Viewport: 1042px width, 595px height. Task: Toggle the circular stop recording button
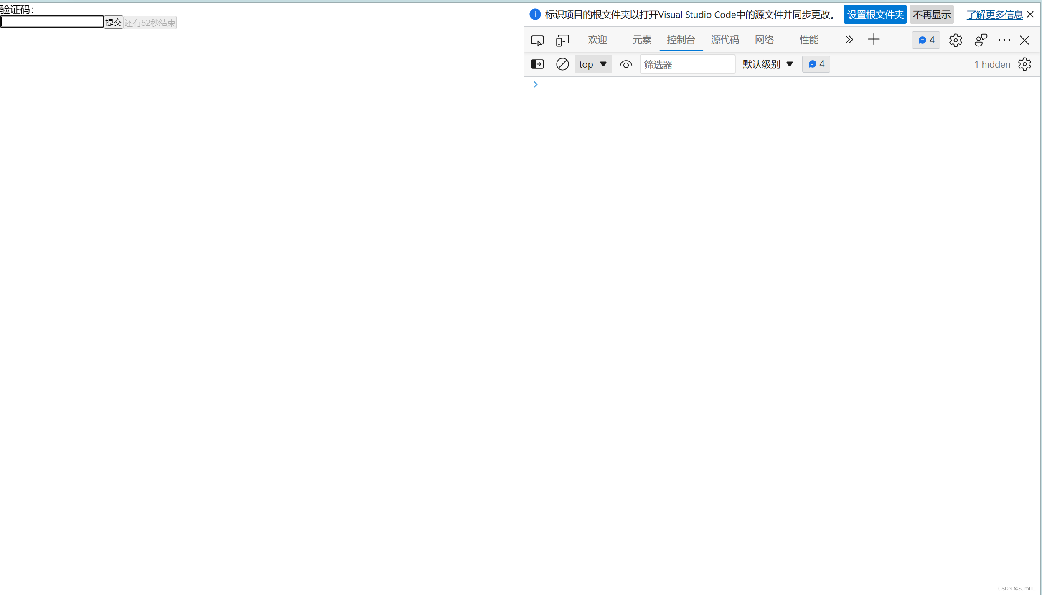562,64
